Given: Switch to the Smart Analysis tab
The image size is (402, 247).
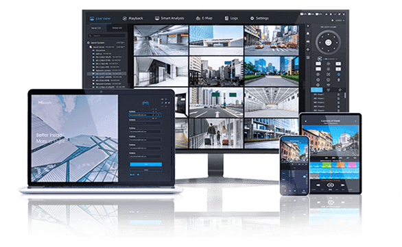Looking at the screenshot, I should tap(169, 18).
